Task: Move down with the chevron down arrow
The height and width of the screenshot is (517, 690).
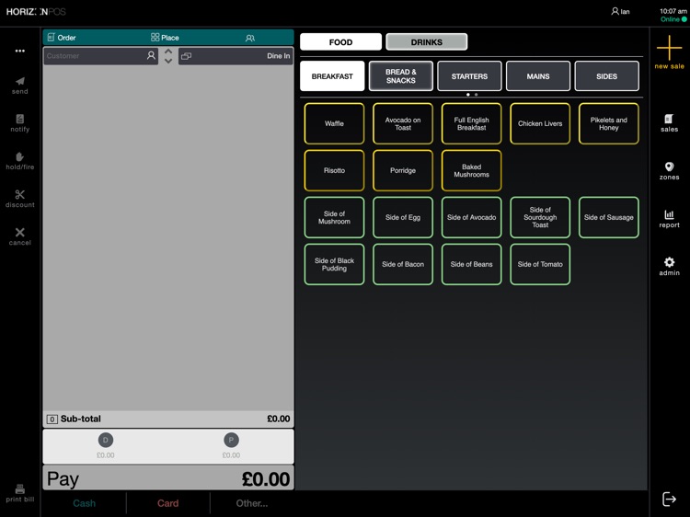Action: point(168,61)
